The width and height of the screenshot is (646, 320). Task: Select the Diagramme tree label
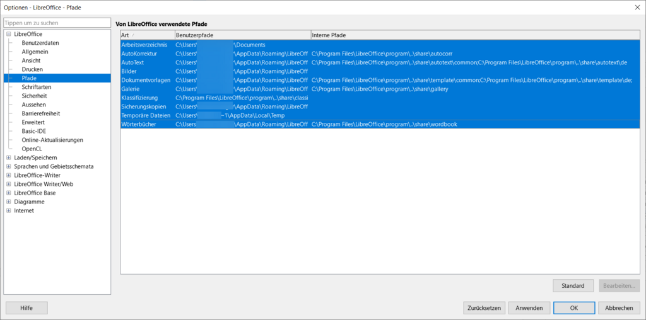click(29, 202)
